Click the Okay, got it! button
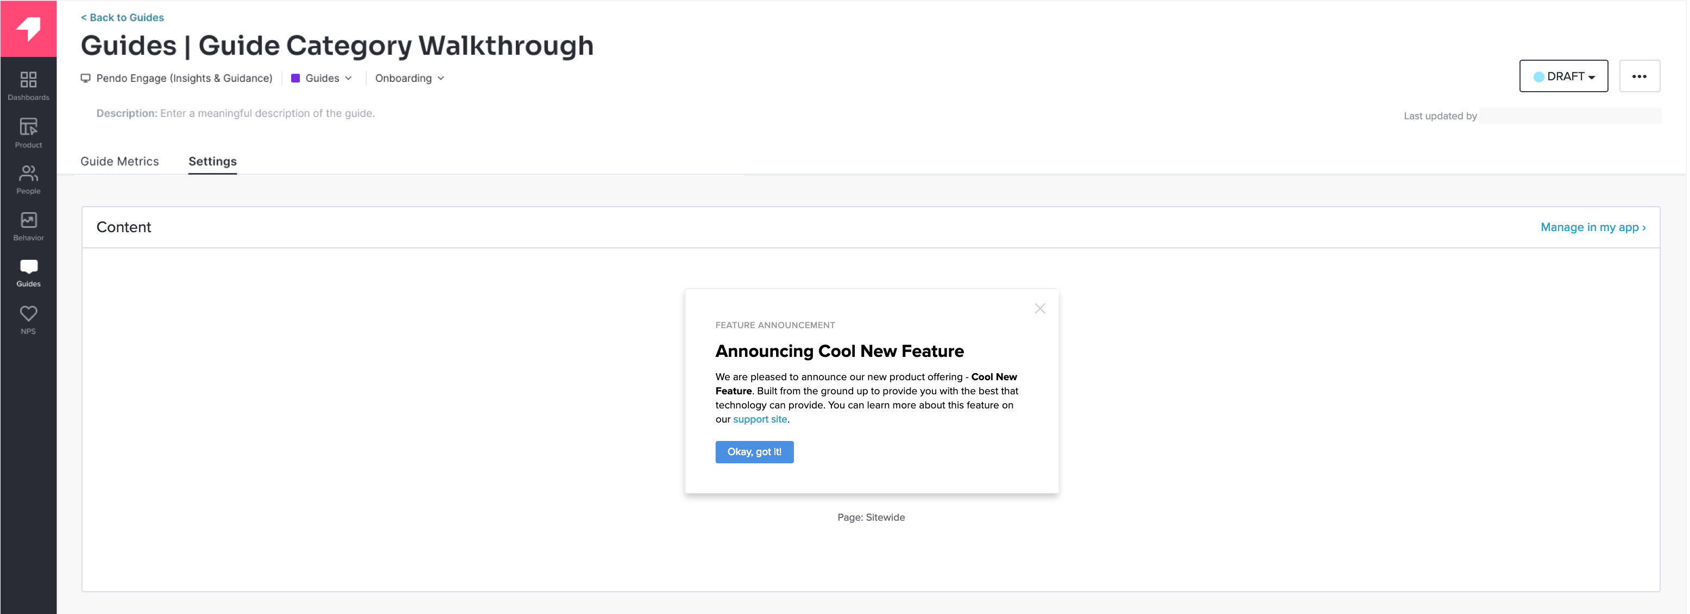This screenshot has width=1690, height=614. click(754, 452)
